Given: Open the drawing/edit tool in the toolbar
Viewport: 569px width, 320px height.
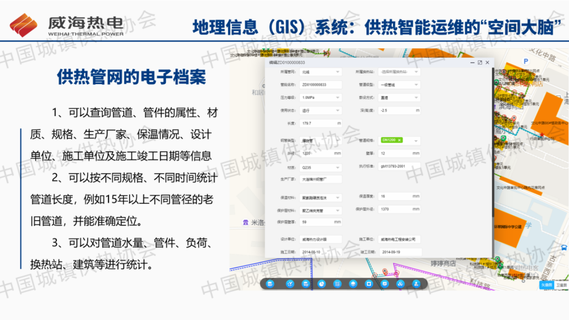Looking at the screenshot, I should [x=290, y=284].
